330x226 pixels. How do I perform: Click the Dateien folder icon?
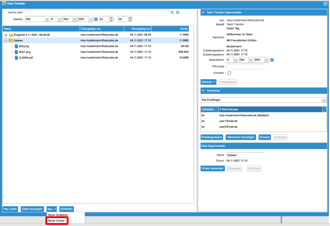11,40
